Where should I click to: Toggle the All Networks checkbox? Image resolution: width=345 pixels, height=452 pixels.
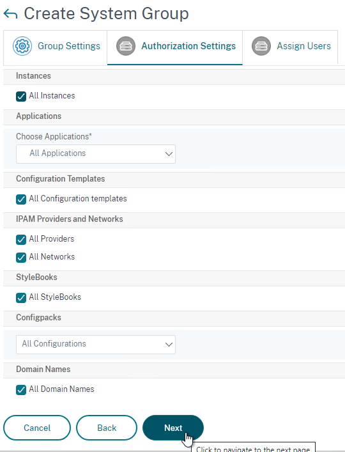(x=21, y=258)
